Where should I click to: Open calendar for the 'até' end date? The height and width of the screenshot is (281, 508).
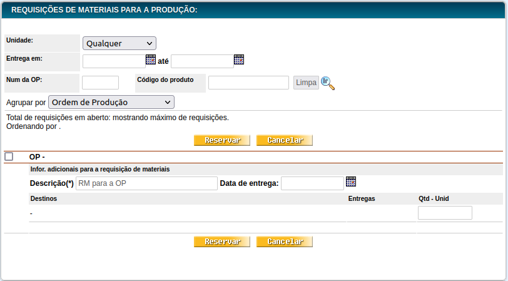click(238, 60)
